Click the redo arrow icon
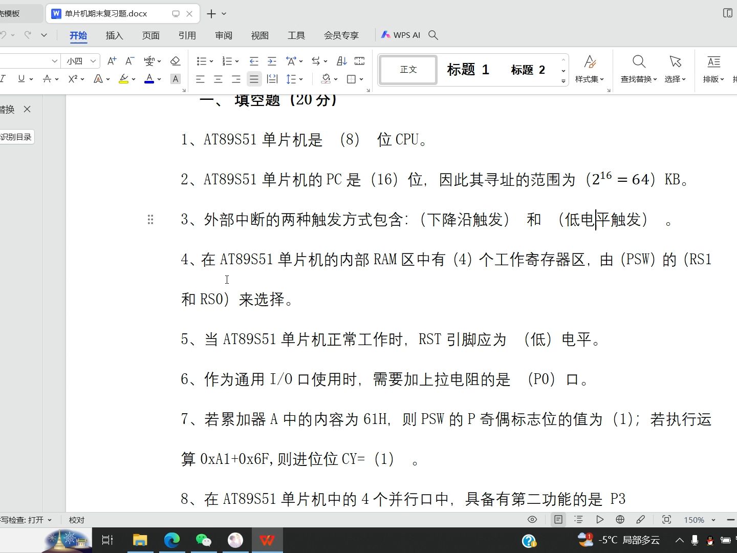The width and height of the screenshot is (737, 553). [x=28, y=35]
